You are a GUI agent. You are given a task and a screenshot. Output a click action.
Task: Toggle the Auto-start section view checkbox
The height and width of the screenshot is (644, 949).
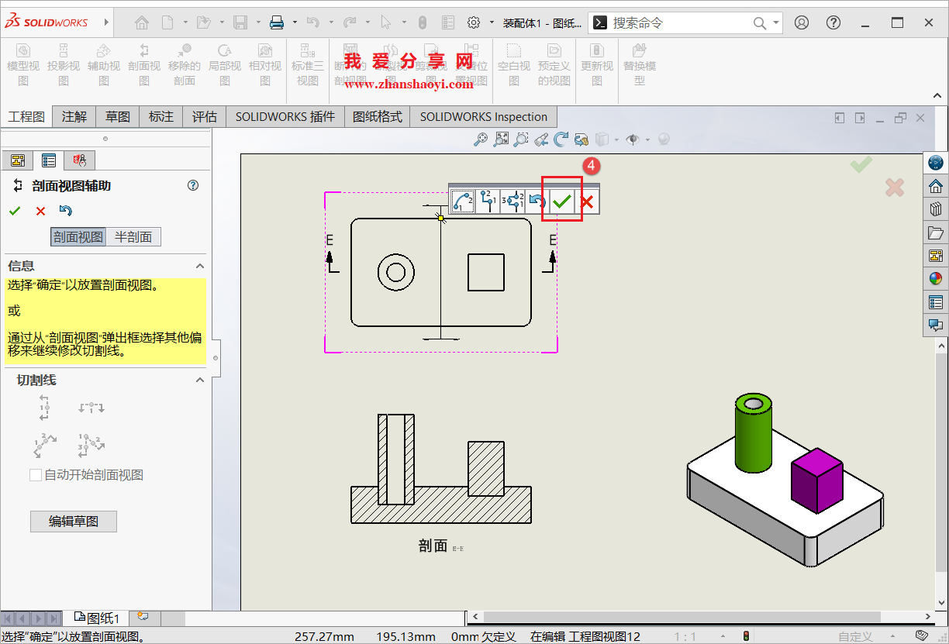tap(35, 475)
